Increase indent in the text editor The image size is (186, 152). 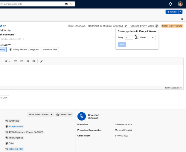click(34, 61)
